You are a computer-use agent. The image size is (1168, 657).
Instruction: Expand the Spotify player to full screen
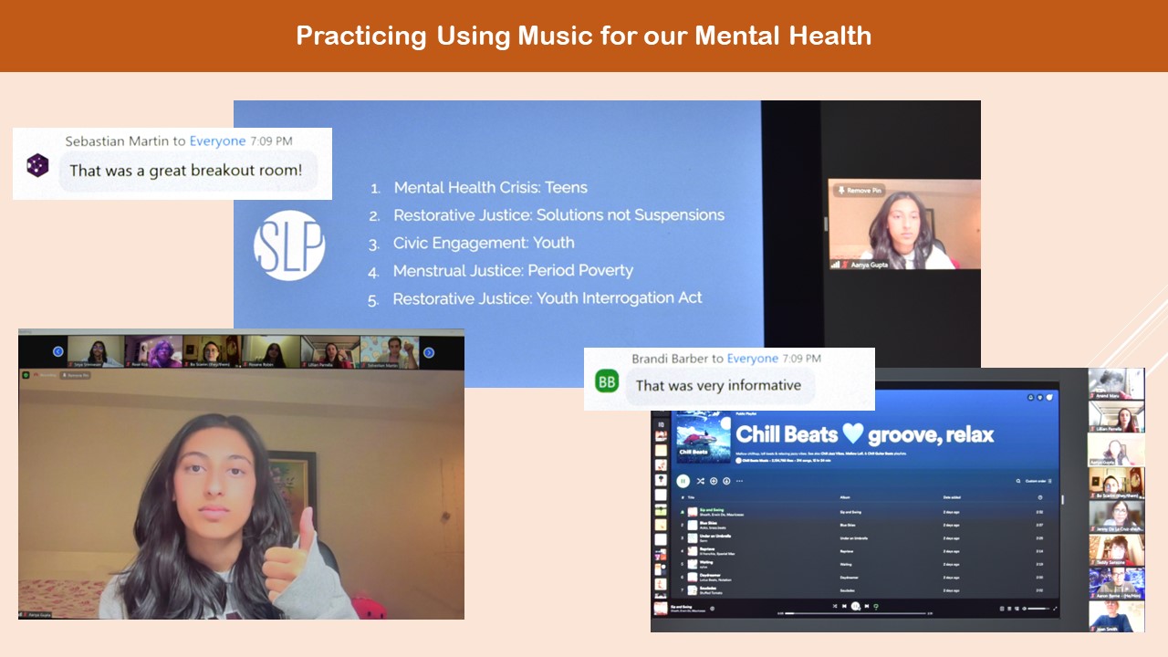coord(1055,609)
